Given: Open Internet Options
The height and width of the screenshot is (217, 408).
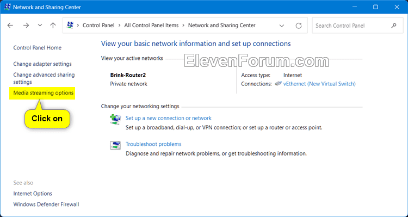Looking at the screenshot, I should [x=33, y=194].
